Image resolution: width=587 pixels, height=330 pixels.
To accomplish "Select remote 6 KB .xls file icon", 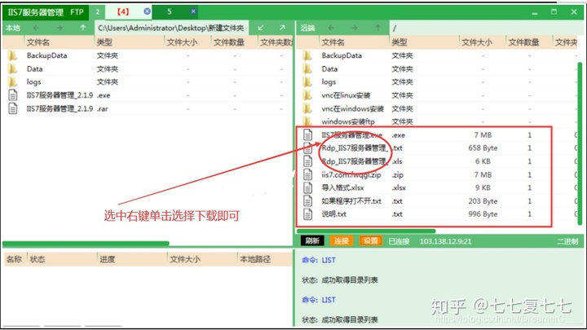I will click(x=307, y=161).
